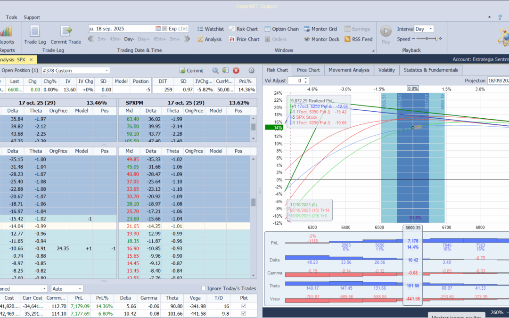Screen dimensions: 509x318
Task: Switch to the Risk Chart tab
Action: [277, 70]
